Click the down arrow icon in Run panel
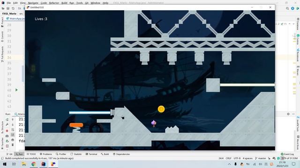This screenshot has height=168, width=300. pos(13,125)
